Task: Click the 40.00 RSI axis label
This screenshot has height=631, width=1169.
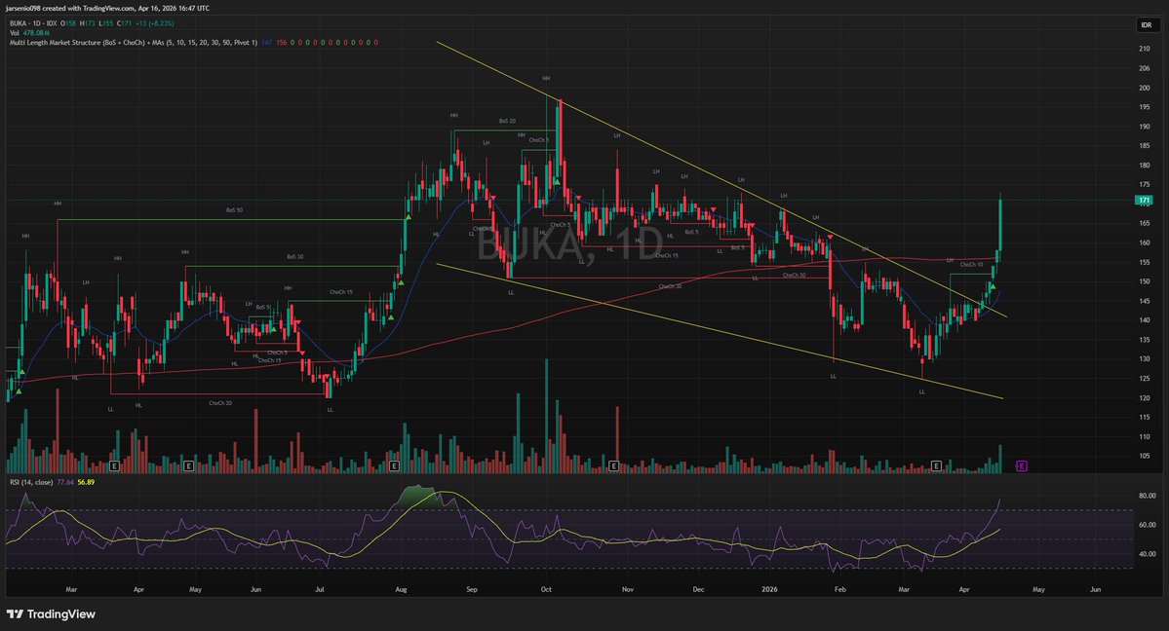Action: [1147, 553]
